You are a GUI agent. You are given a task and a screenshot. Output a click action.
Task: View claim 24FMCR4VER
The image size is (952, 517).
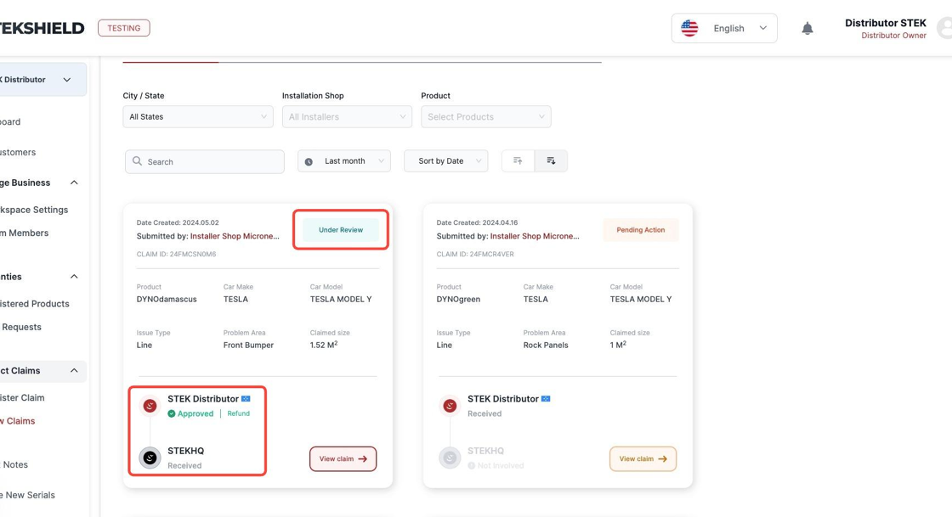[643, 458]
